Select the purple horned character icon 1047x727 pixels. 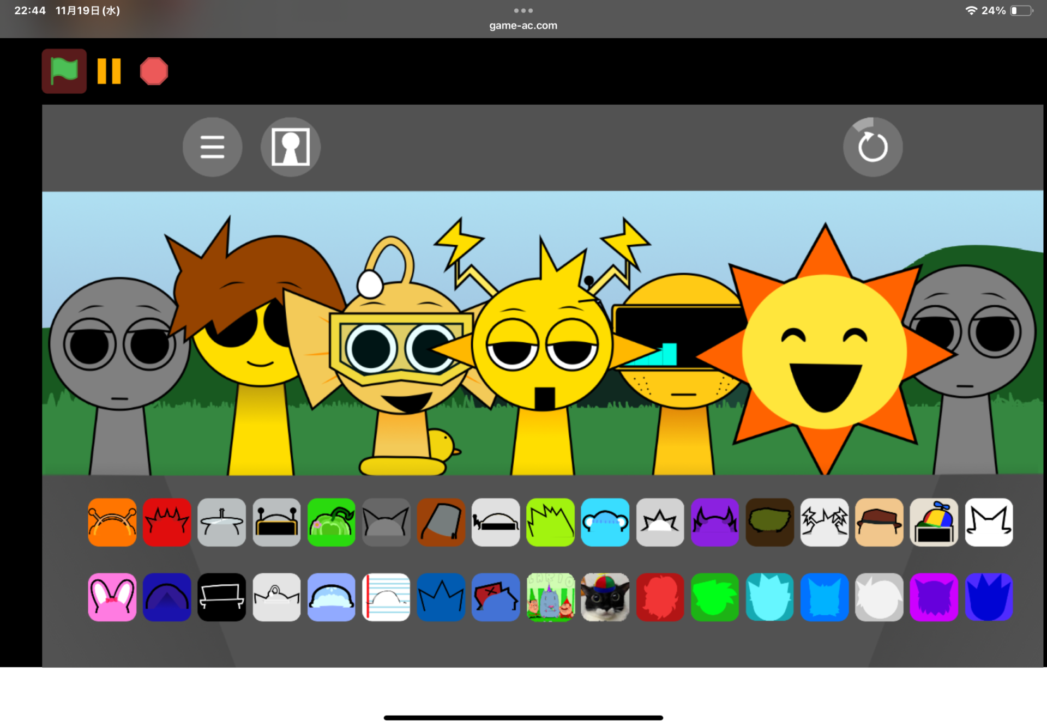(x=715, y=522)
